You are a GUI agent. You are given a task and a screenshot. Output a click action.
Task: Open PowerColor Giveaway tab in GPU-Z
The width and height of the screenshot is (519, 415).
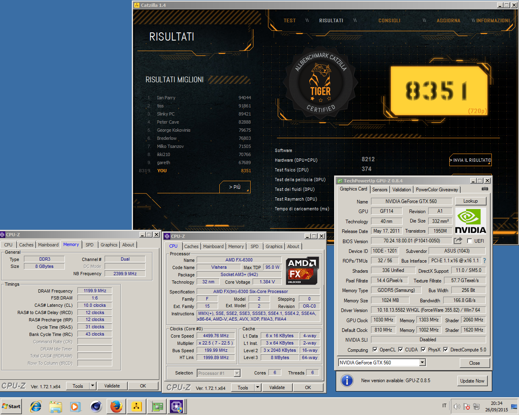click(x=437, y=190)
